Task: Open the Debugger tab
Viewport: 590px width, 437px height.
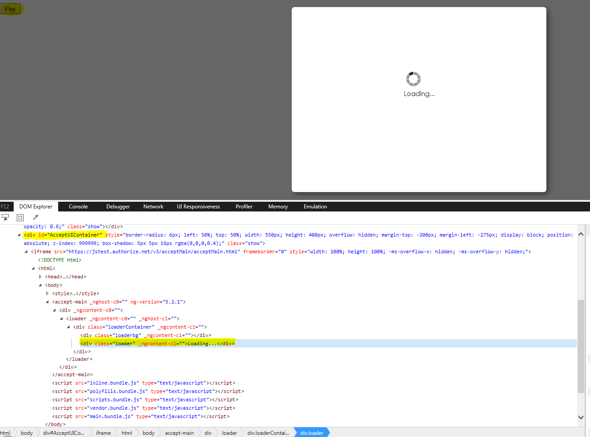Action: tap(118, 206)
